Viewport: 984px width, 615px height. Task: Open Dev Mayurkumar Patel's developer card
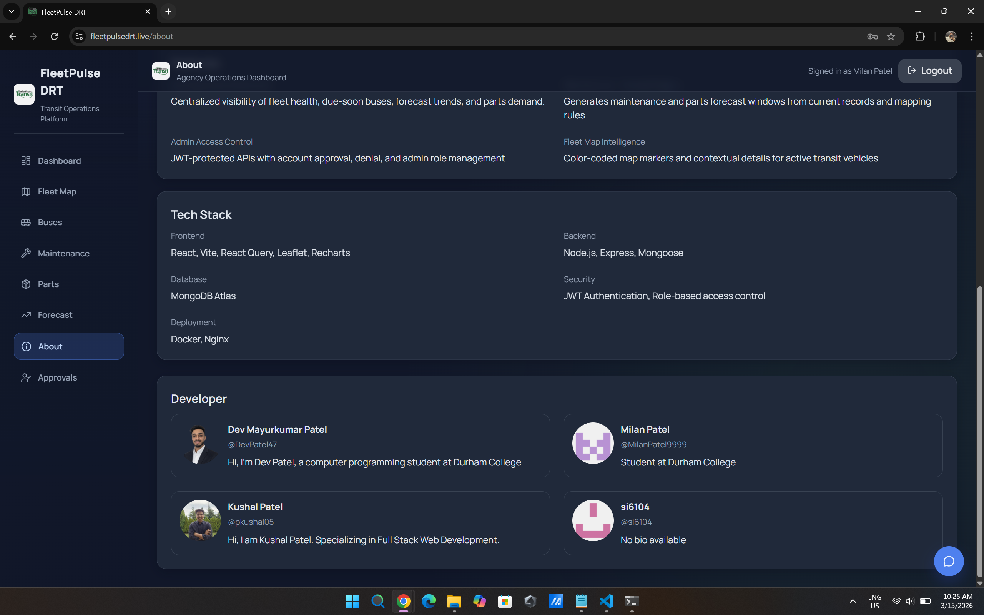[360, 445]
